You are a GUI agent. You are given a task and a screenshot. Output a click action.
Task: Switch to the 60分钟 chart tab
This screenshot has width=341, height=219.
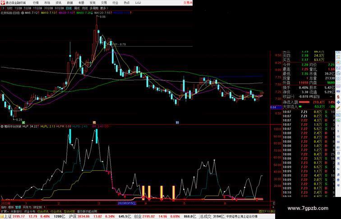59,8
